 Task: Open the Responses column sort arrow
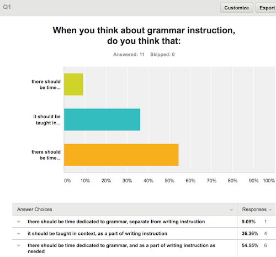[x=270, y=210]
